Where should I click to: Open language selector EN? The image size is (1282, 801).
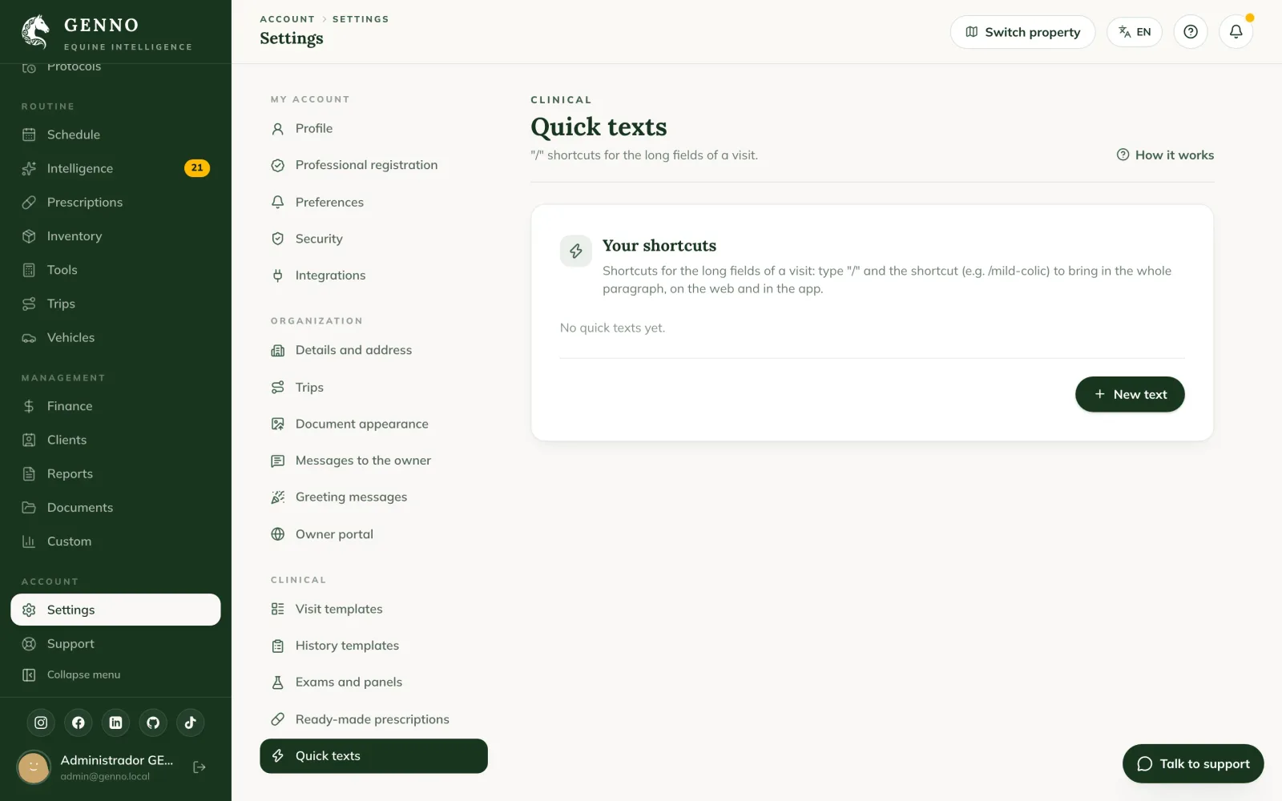[x=1135, y=32]
